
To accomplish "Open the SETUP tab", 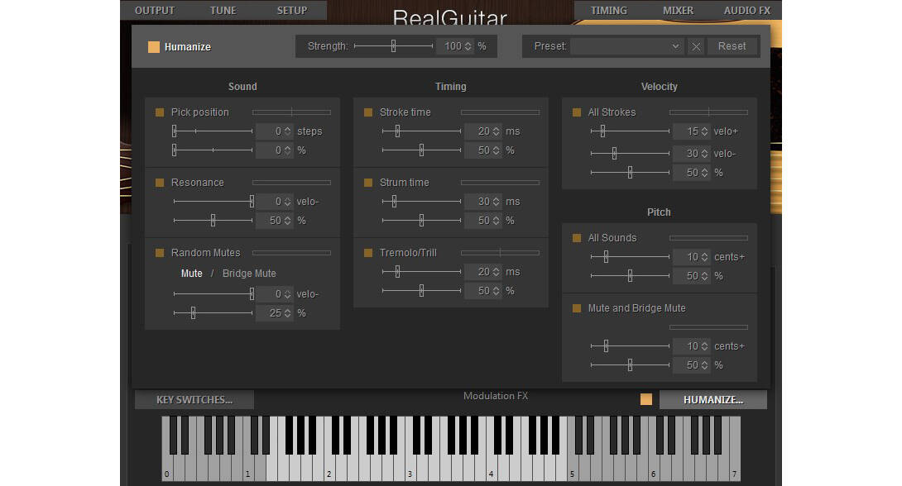I will [292, 11].
